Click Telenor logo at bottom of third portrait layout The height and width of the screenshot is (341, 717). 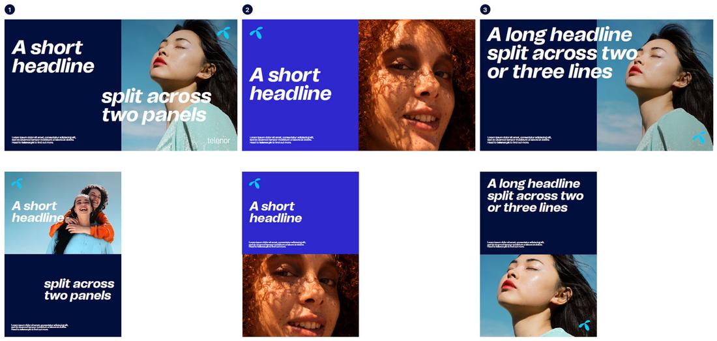pos(584,325)
